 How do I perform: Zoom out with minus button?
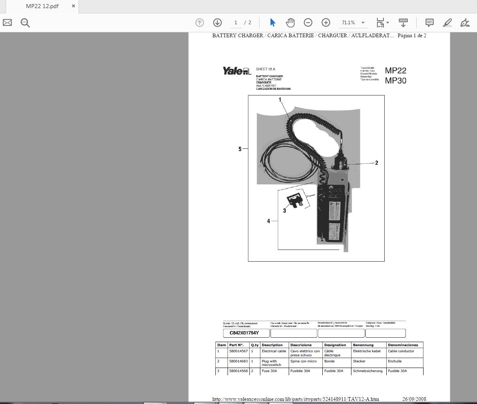pyautogui.click(x=308, y=23)
